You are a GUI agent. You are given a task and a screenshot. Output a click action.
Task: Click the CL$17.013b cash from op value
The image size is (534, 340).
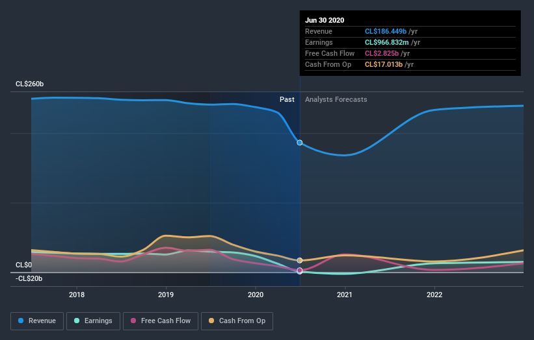[x=384, y=64]
